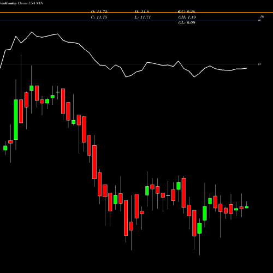
Task: Select the close value 'C: 11.75'
Action: [x=99, y=17]
